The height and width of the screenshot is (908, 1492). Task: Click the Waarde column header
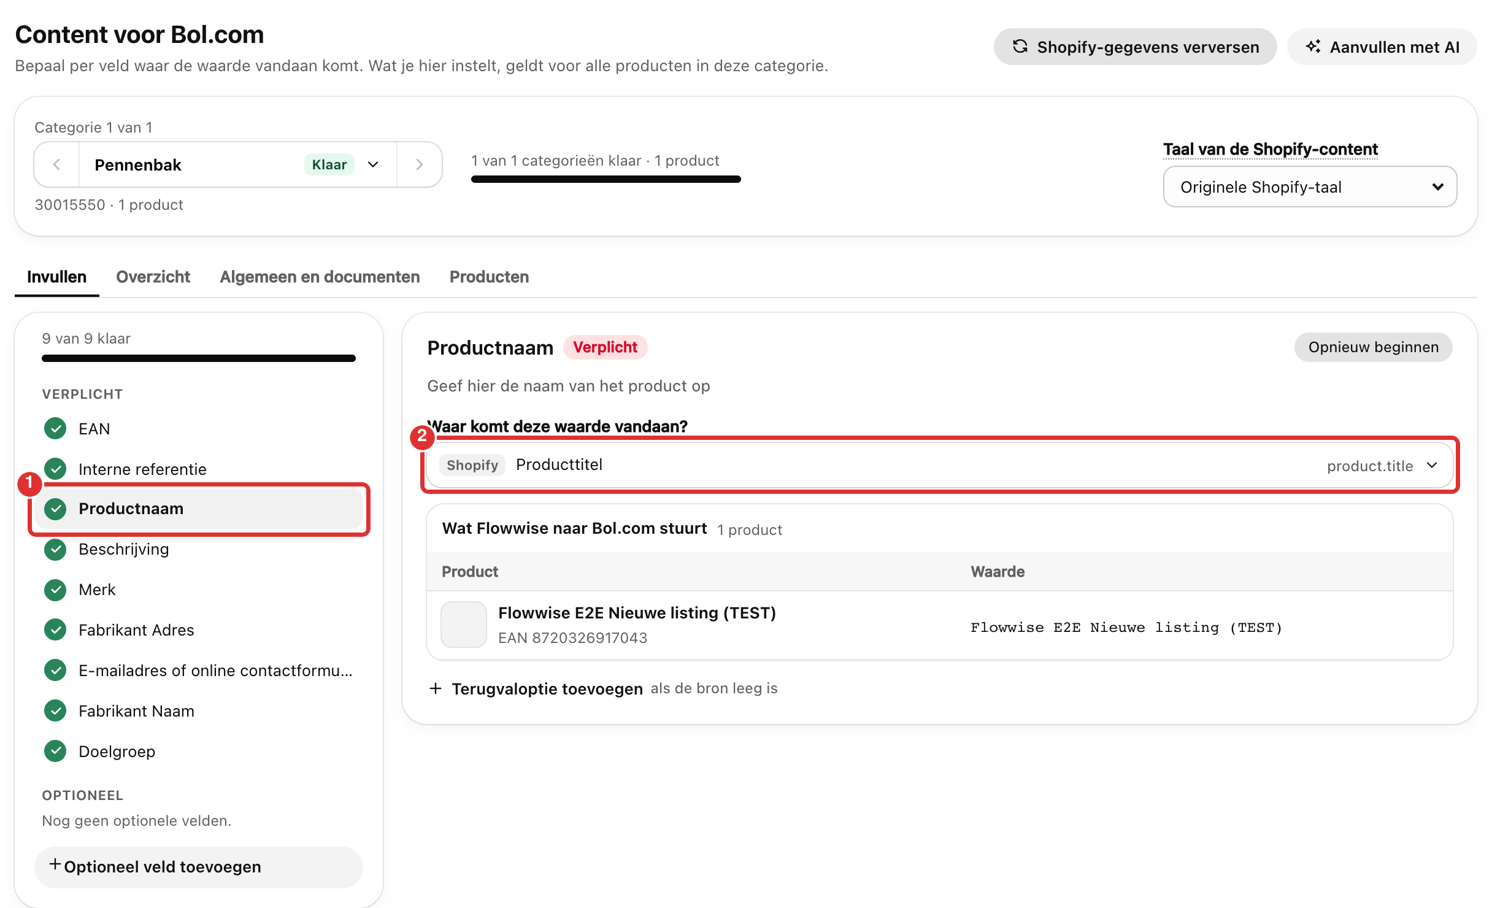pyautogui.click(x=998, y=572)
